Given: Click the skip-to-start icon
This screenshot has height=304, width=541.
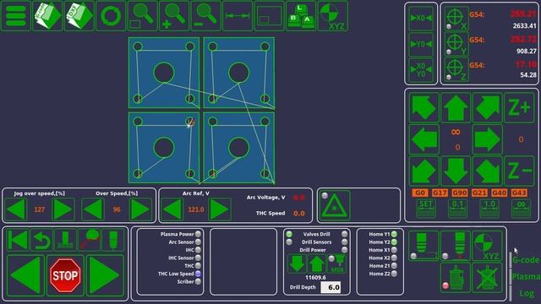Looking at the screenshot, I should [x=18, y=240].
